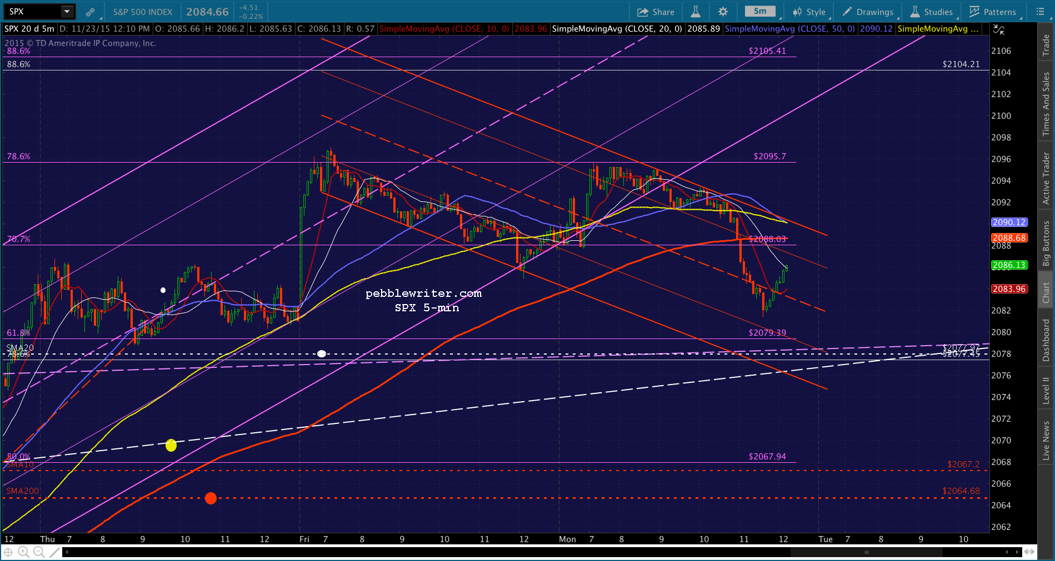The width and height of the screenshot is (1055, 561).
Task: Click the large orange dot marker
Action: coord(211,498)
